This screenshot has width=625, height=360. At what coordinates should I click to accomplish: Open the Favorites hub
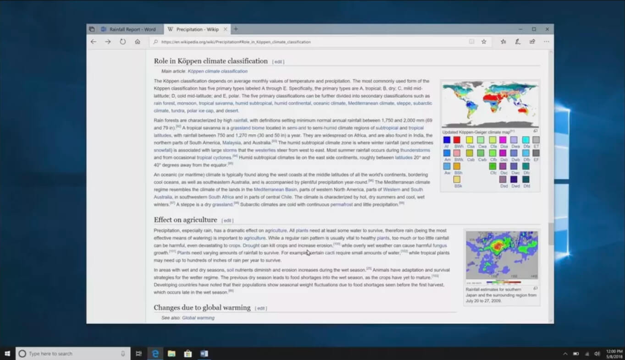[503, 42]
